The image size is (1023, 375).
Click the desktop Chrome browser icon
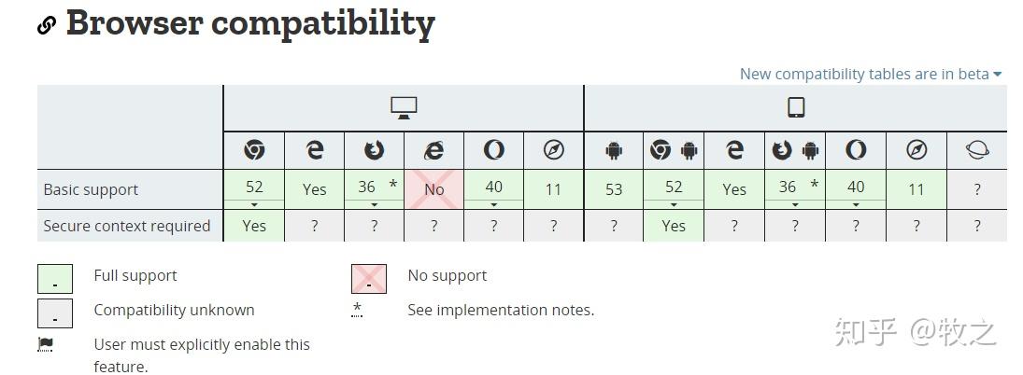(254, 150)
